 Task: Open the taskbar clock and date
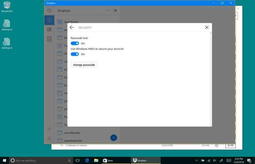click(239, 160)
